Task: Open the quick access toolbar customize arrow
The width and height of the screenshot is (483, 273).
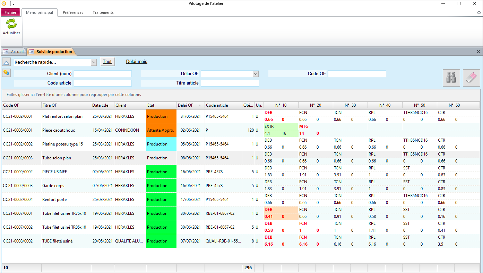Action: (13, 4)
